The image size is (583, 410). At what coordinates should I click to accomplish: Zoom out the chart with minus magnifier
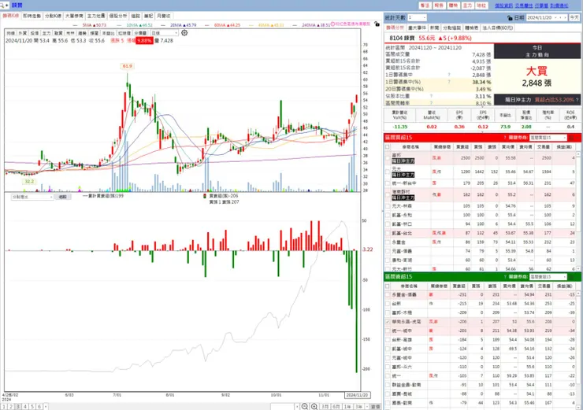[305, 407]
